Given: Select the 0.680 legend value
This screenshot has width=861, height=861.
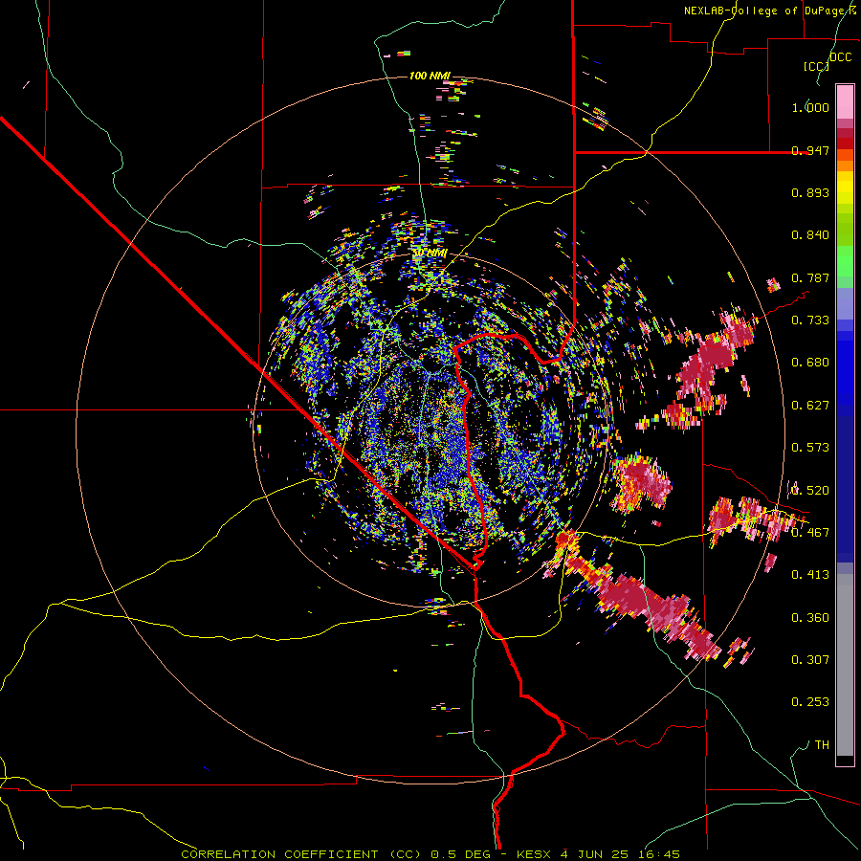Looking at the screenshot, I should pyautogui.click(x=810, y=363).
